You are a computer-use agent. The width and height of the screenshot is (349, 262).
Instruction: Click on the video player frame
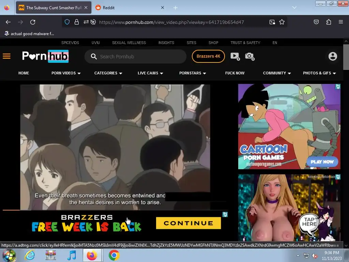(115, 147)
